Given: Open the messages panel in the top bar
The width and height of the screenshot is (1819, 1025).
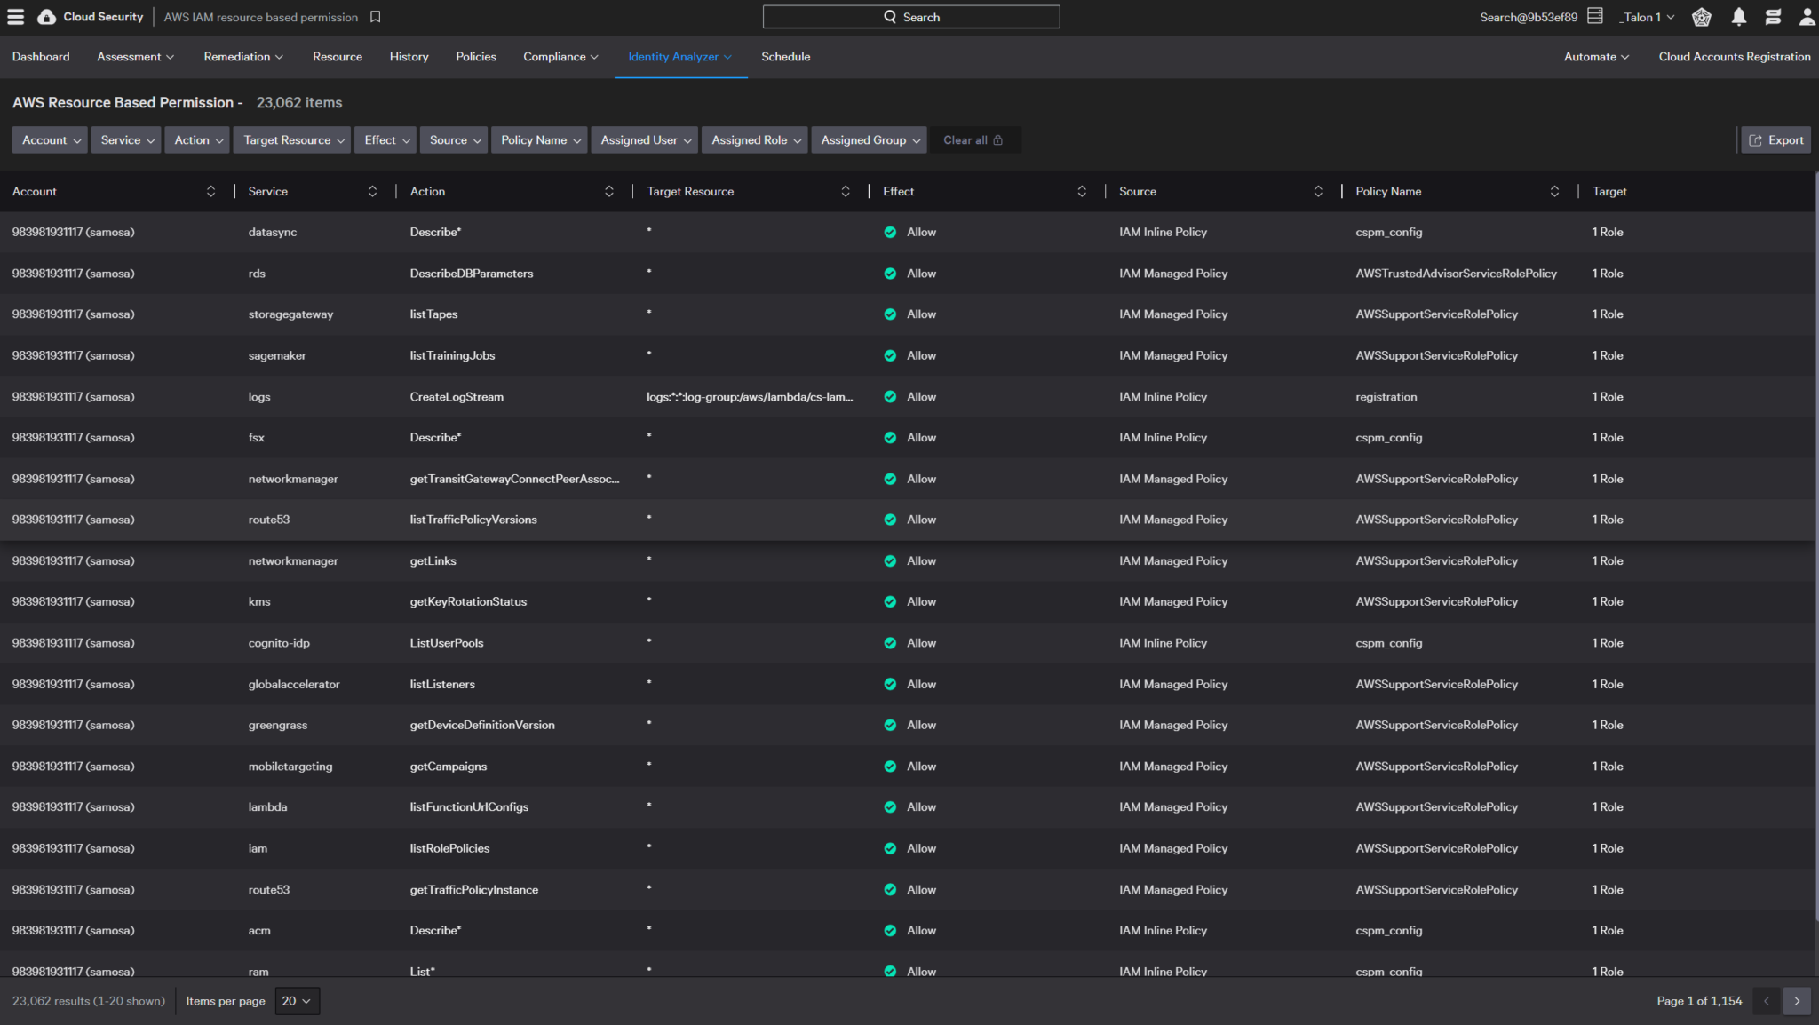Looking at the screenshot, I should [x=1773, y=16].
